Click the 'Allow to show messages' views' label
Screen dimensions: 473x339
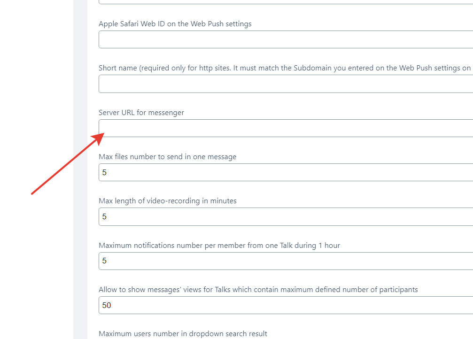click(x=258, y=290)
